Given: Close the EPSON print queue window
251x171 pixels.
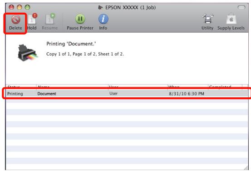Looking at the screenshot, I should coord(11,7).
